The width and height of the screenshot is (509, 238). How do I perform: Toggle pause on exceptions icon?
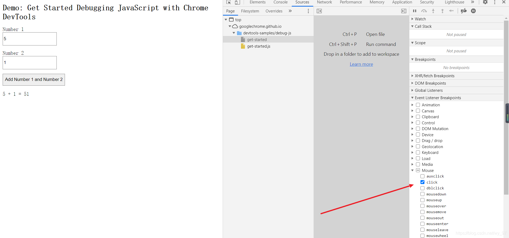(473, 11)
